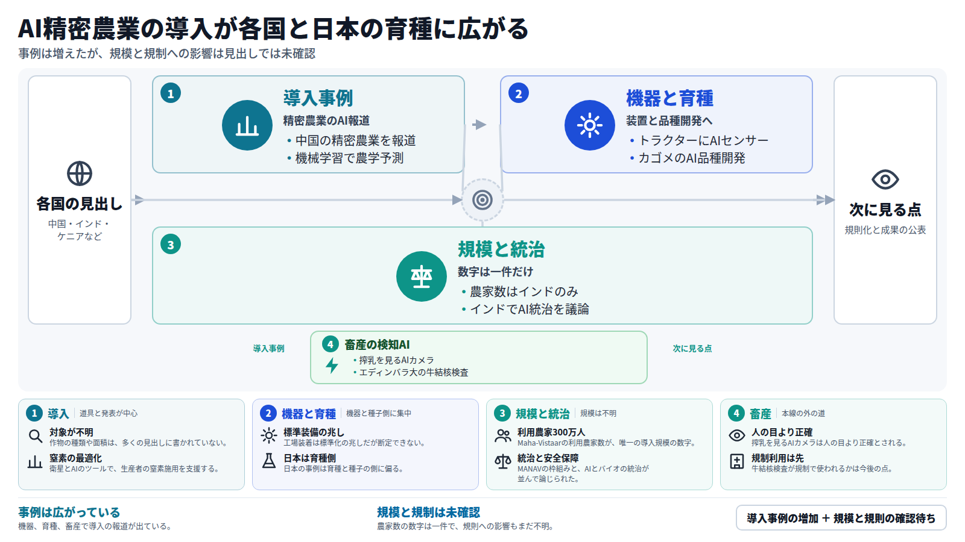Select the subtitle starting with 事例は増えたが
Image resolution: width=965 pixels, height=542 pixels.
pyautogui.click(x=166, y=54)
